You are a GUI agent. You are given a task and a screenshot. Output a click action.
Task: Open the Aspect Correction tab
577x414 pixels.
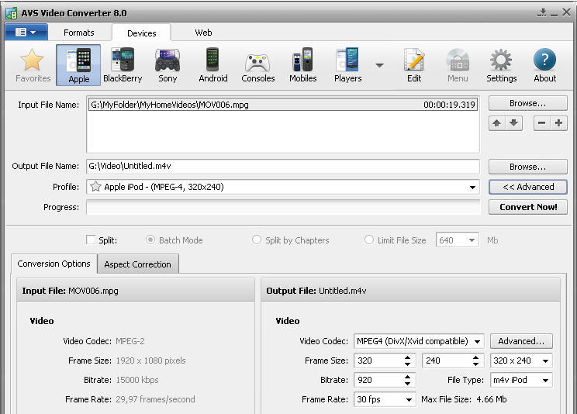point(137,264)
